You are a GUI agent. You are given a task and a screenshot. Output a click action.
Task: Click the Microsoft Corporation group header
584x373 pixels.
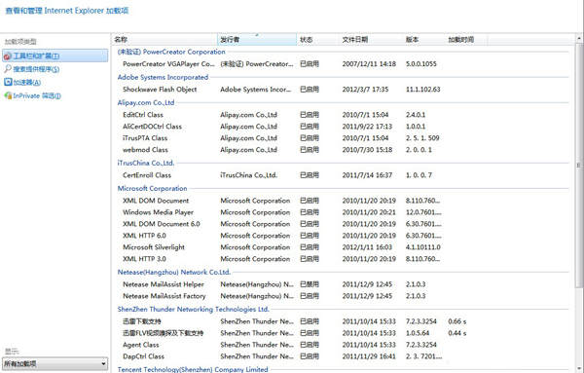coord(153,189)
